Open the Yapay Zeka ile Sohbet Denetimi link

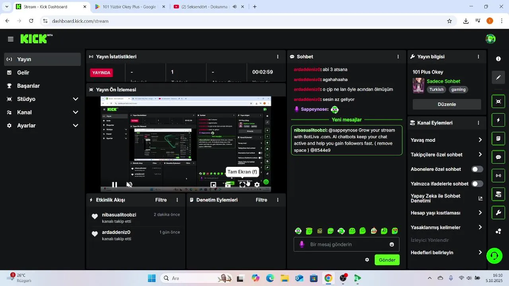pyautogui.click(x=447, y=198)
